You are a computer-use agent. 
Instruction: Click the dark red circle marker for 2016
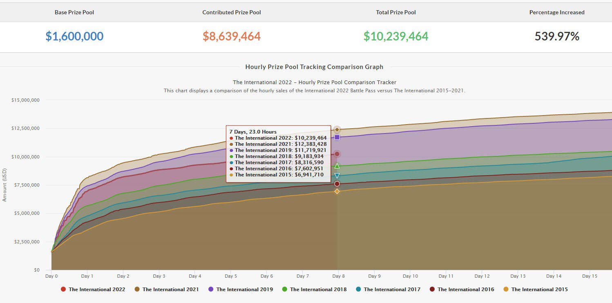(x=337, y=184)
